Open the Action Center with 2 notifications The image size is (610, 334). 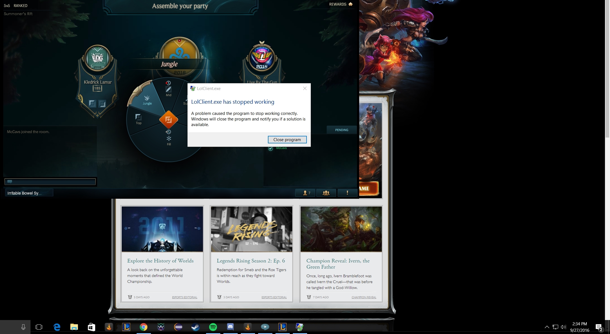click(x=599, y=327)
